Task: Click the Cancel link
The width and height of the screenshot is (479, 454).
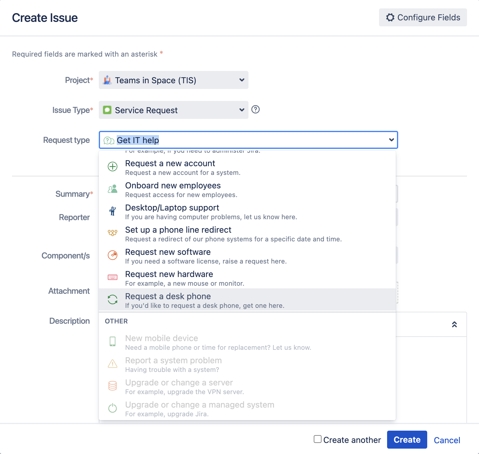Action: [447, 440]
